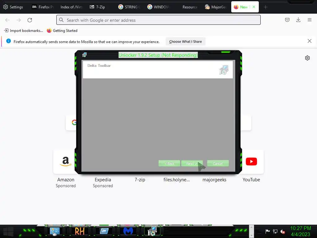Switch to the STRING Google tab

coord(129,7)
